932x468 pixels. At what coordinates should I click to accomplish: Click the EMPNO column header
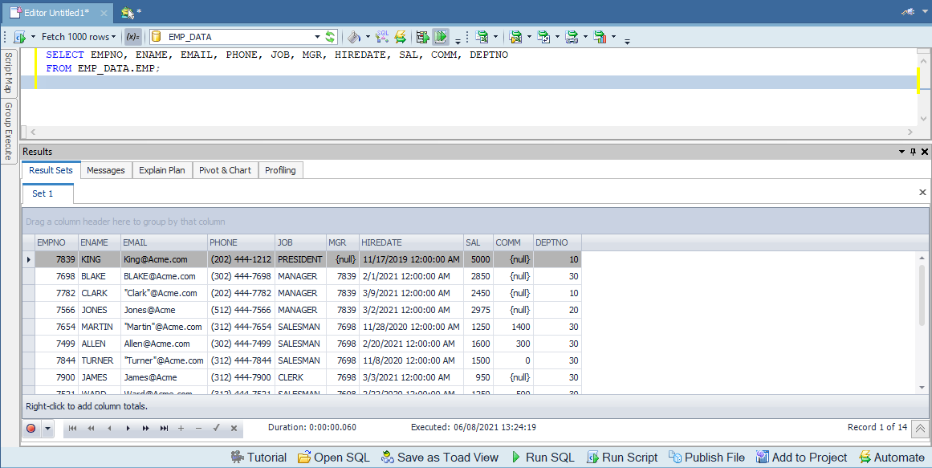click(56, 242)
